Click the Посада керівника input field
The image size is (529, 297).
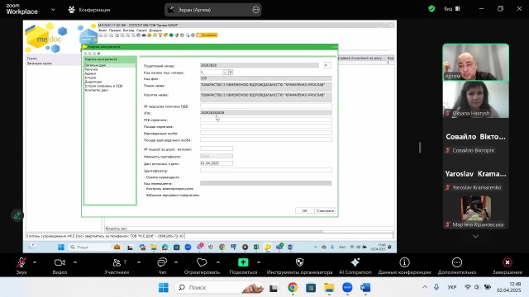[266, 126]
